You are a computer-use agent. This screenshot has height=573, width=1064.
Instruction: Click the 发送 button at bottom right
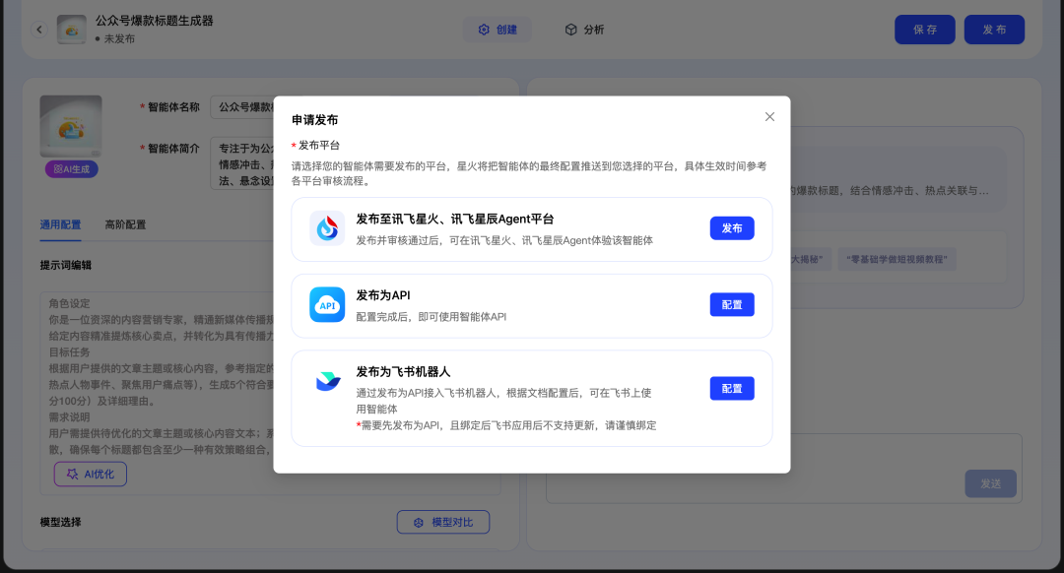tap(990, 483)
